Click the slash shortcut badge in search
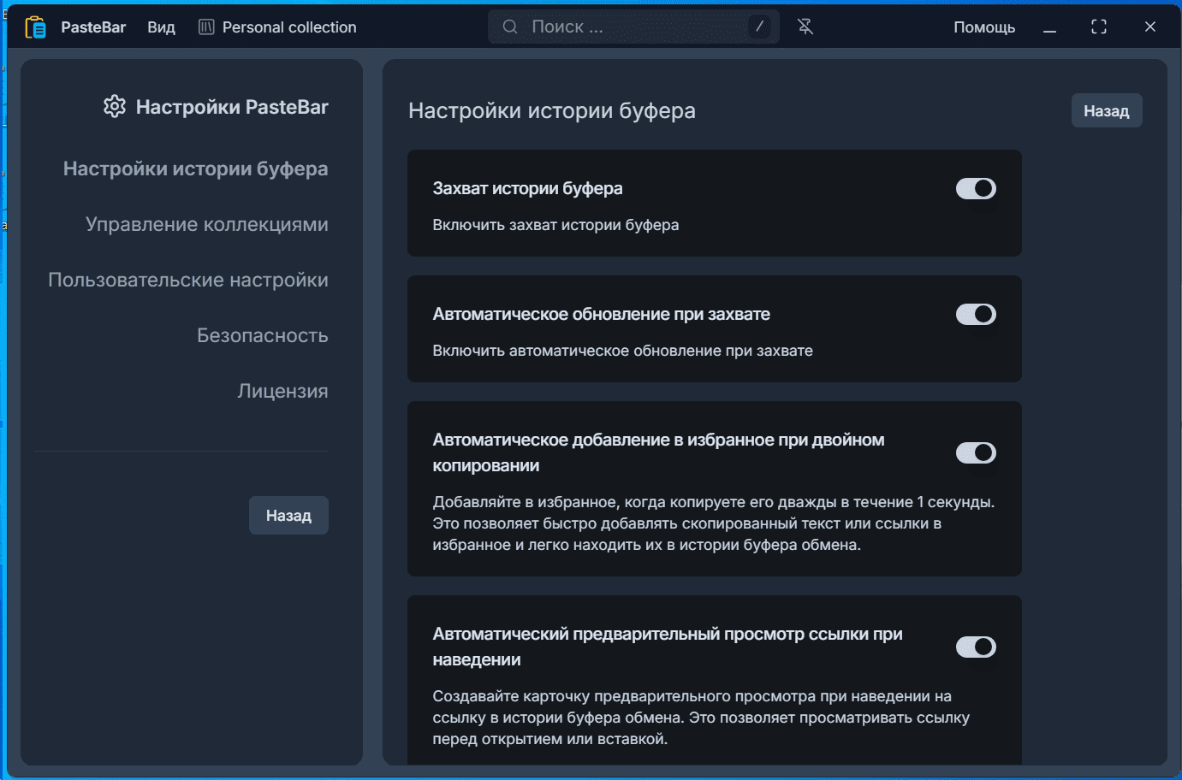The width and height of the screenshot is (1182, 780). click(759, 27)
